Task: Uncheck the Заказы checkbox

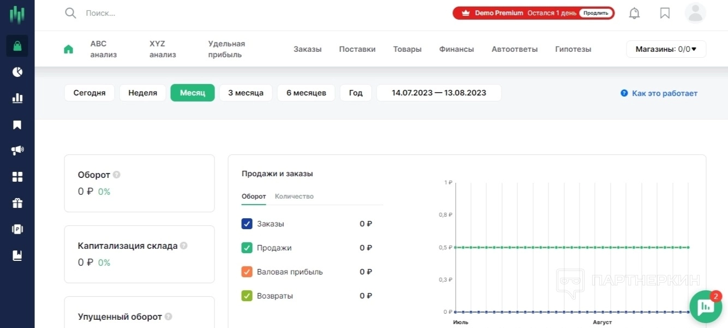Action: click(247, 224)
